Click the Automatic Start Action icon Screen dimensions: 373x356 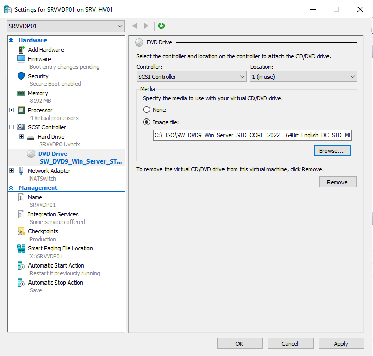21,265
